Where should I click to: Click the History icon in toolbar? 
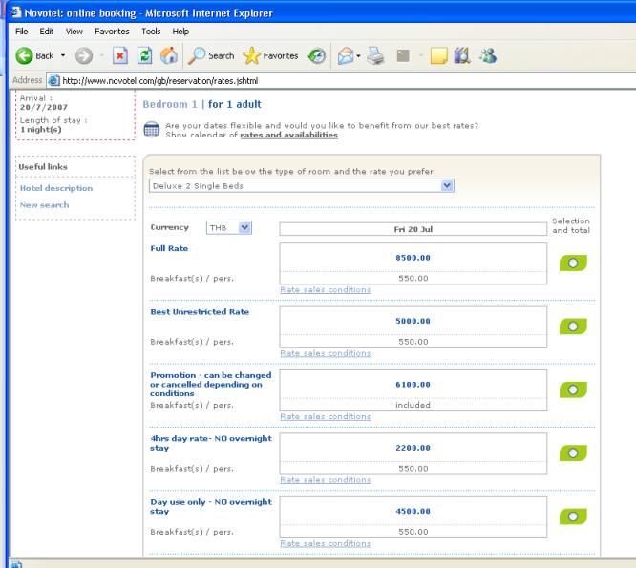point(317,55)
